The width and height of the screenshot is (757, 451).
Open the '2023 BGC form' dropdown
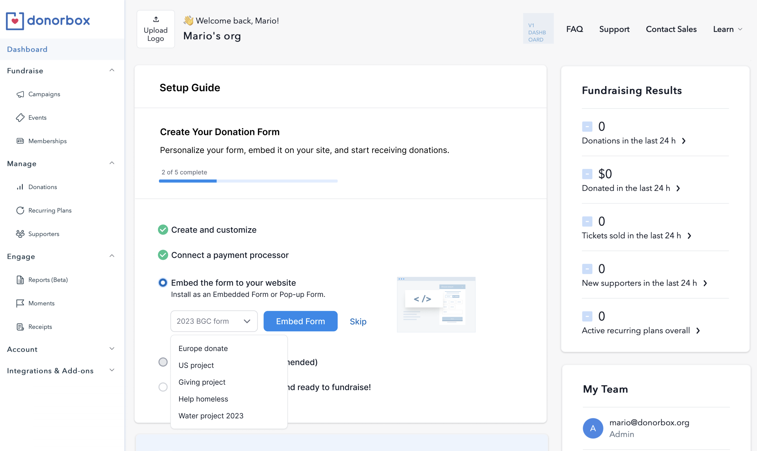tap(214, 321)
